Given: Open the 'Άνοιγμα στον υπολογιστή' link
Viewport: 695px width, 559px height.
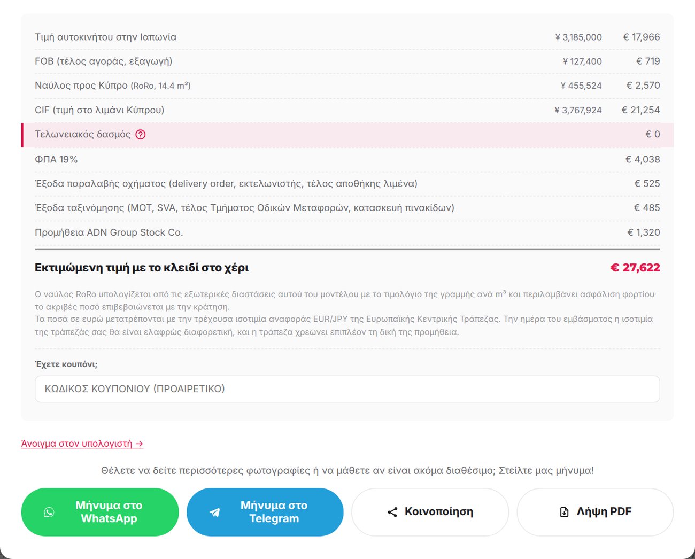Looking at the screenshot, I should pos(82,444).
